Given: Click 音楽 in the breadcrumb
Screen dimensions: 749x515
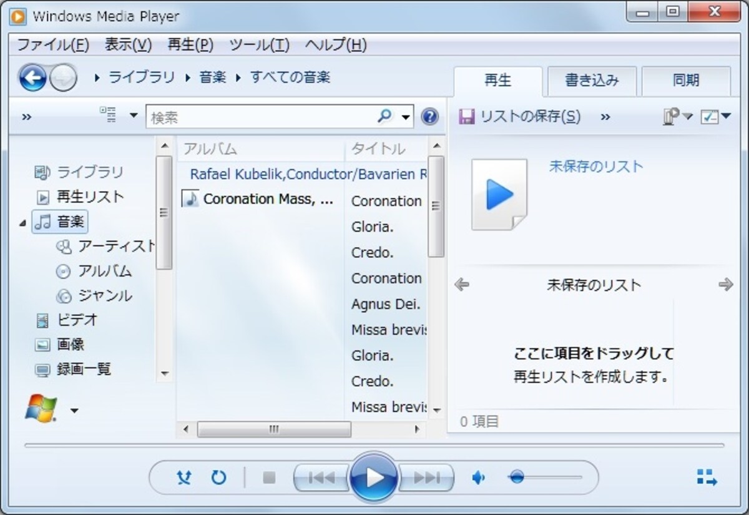Looking at the screenshot, I should coord(213,77).
